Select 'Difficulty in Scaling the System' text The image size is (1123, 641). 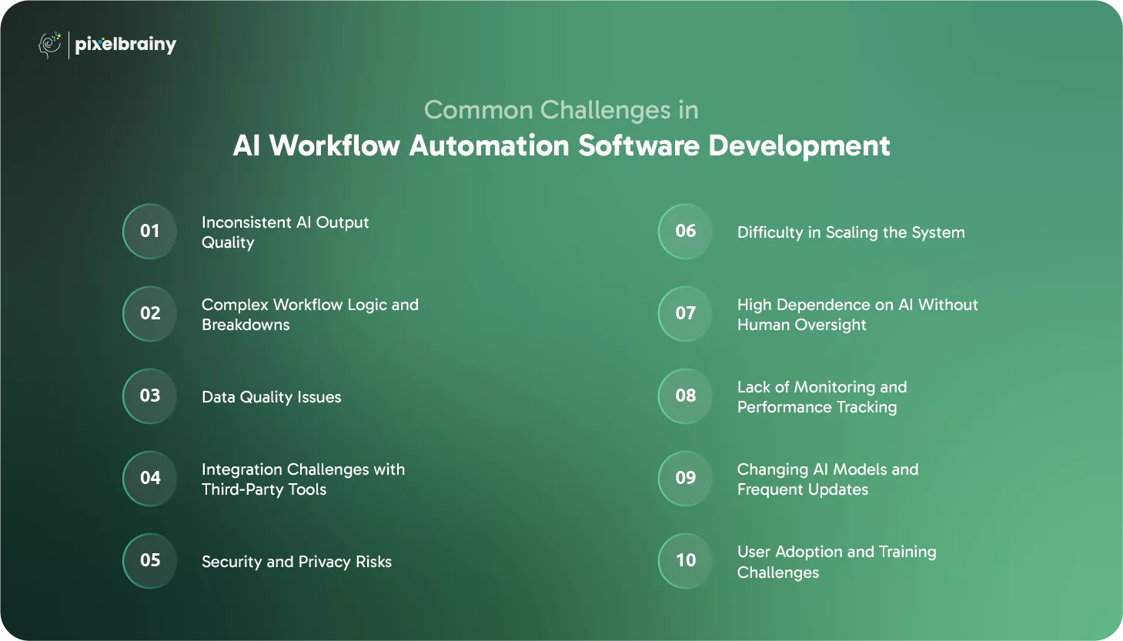point(851,232)
